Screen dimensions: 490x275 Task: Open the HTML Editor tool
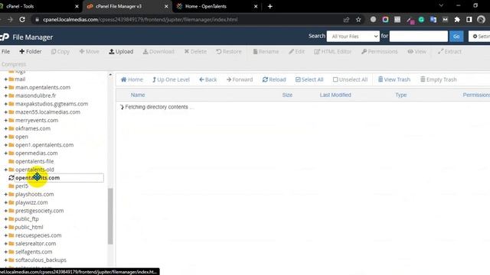(333, 51)
